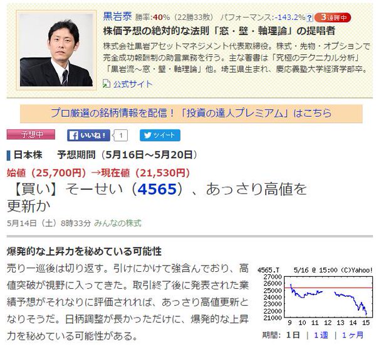Screen dimensions: 376x345
Task: Switch chart period to 1ヶ月
Action: click(x=352, y=335)
